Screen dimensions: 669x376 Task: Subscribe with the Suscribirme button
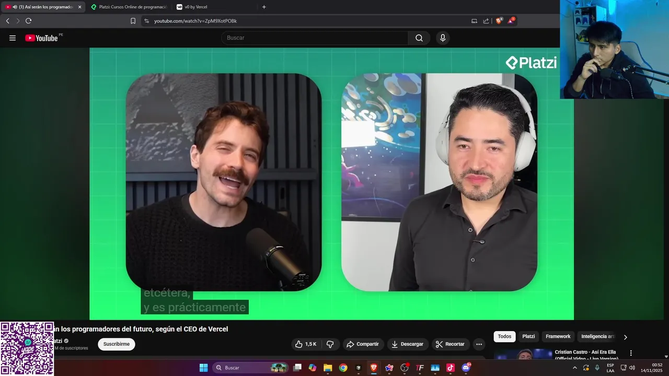(x=117, y=344)
